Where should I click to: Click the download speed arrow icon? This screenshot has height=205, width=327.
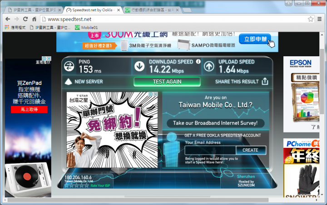tap(139, 67)
